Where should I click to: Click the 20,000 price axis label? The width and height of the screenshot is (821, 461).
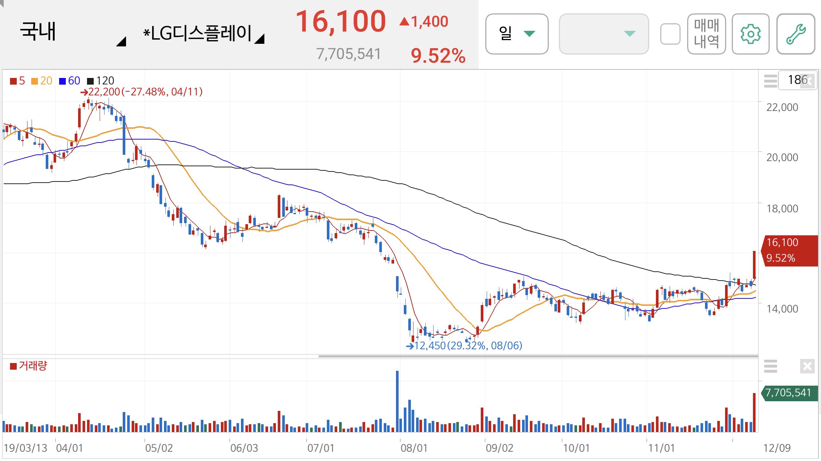[x=782, y=158]
